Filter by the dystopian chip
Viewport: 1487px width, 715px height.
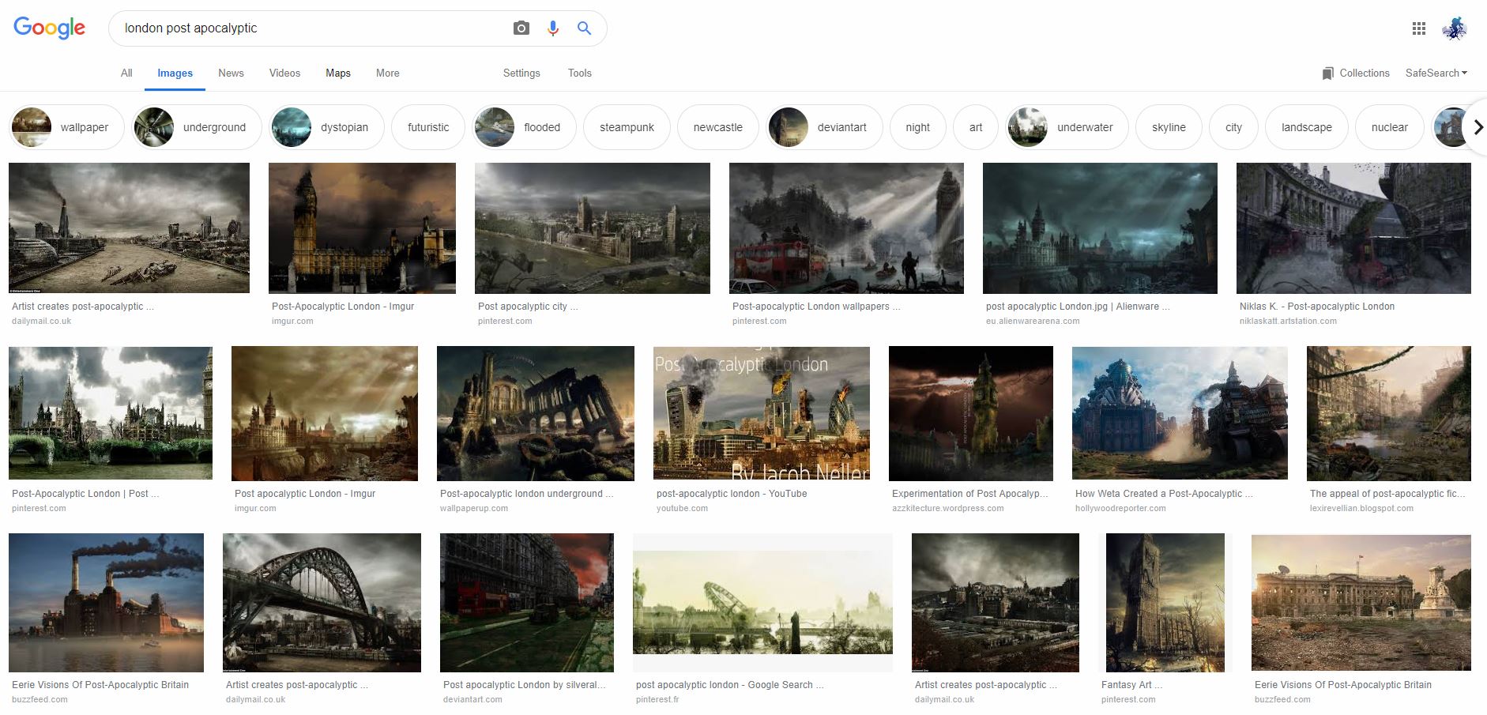[x=326, y=127]
